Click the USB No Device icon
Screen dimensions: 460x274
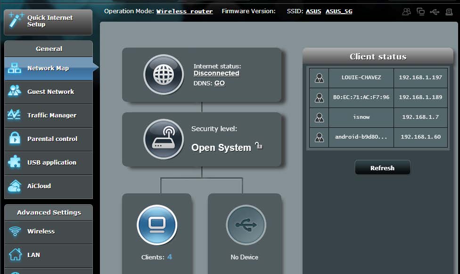click(x=246, y=225)
